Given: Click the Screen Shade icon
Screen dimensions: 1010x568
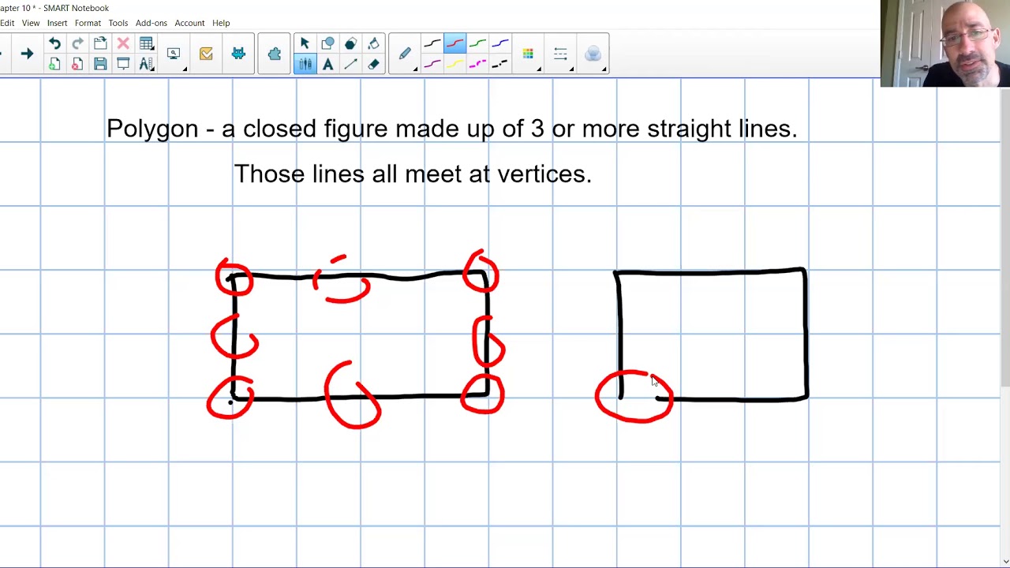Looking at the screenshot, I should (x=123, y=64).
